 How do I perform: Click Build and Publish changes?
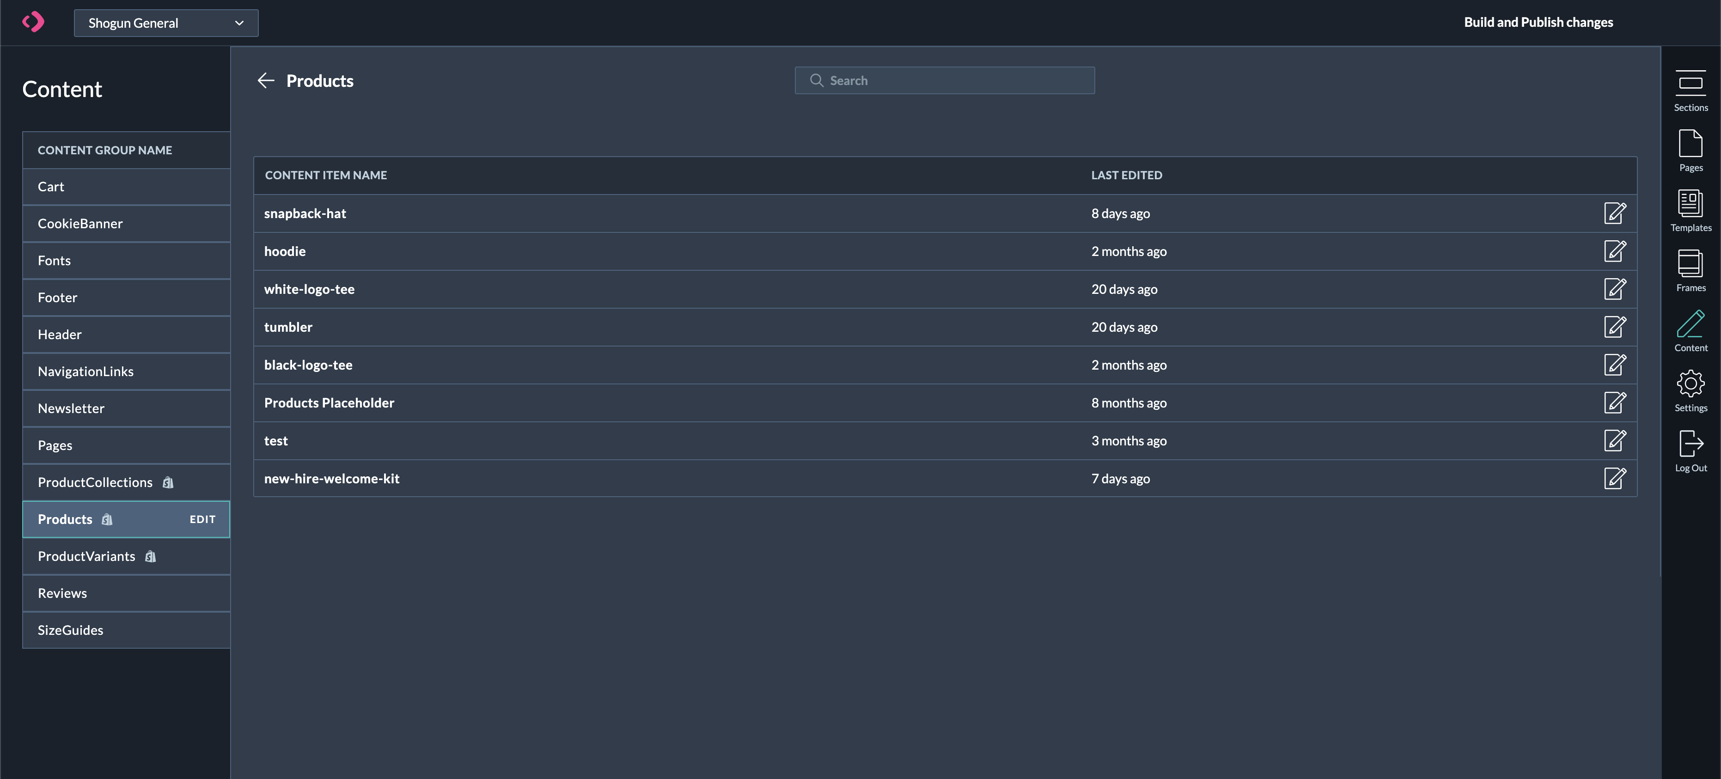click(1538, 22)
